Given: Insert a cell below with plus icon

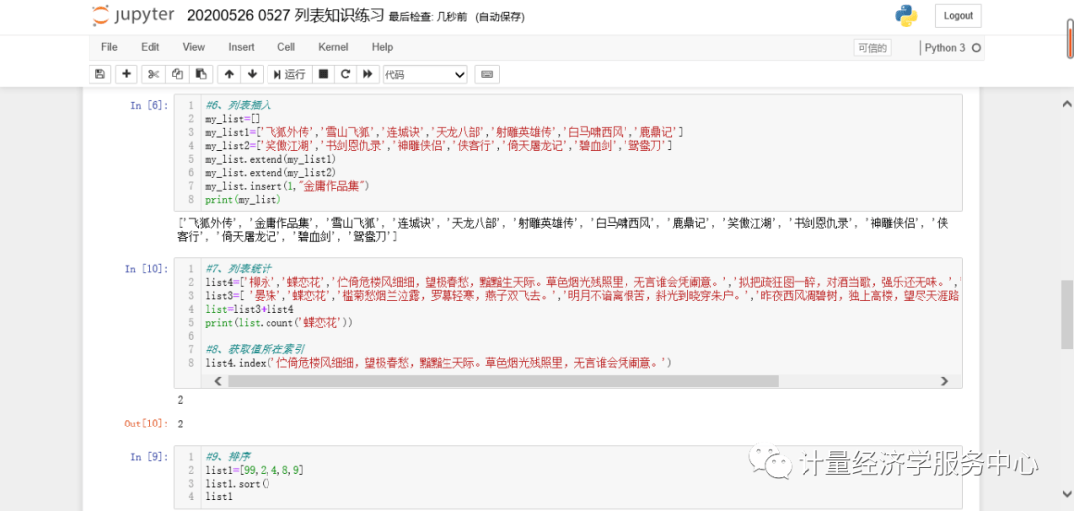Looking at the screenshot, I should (x=126, y=74).
